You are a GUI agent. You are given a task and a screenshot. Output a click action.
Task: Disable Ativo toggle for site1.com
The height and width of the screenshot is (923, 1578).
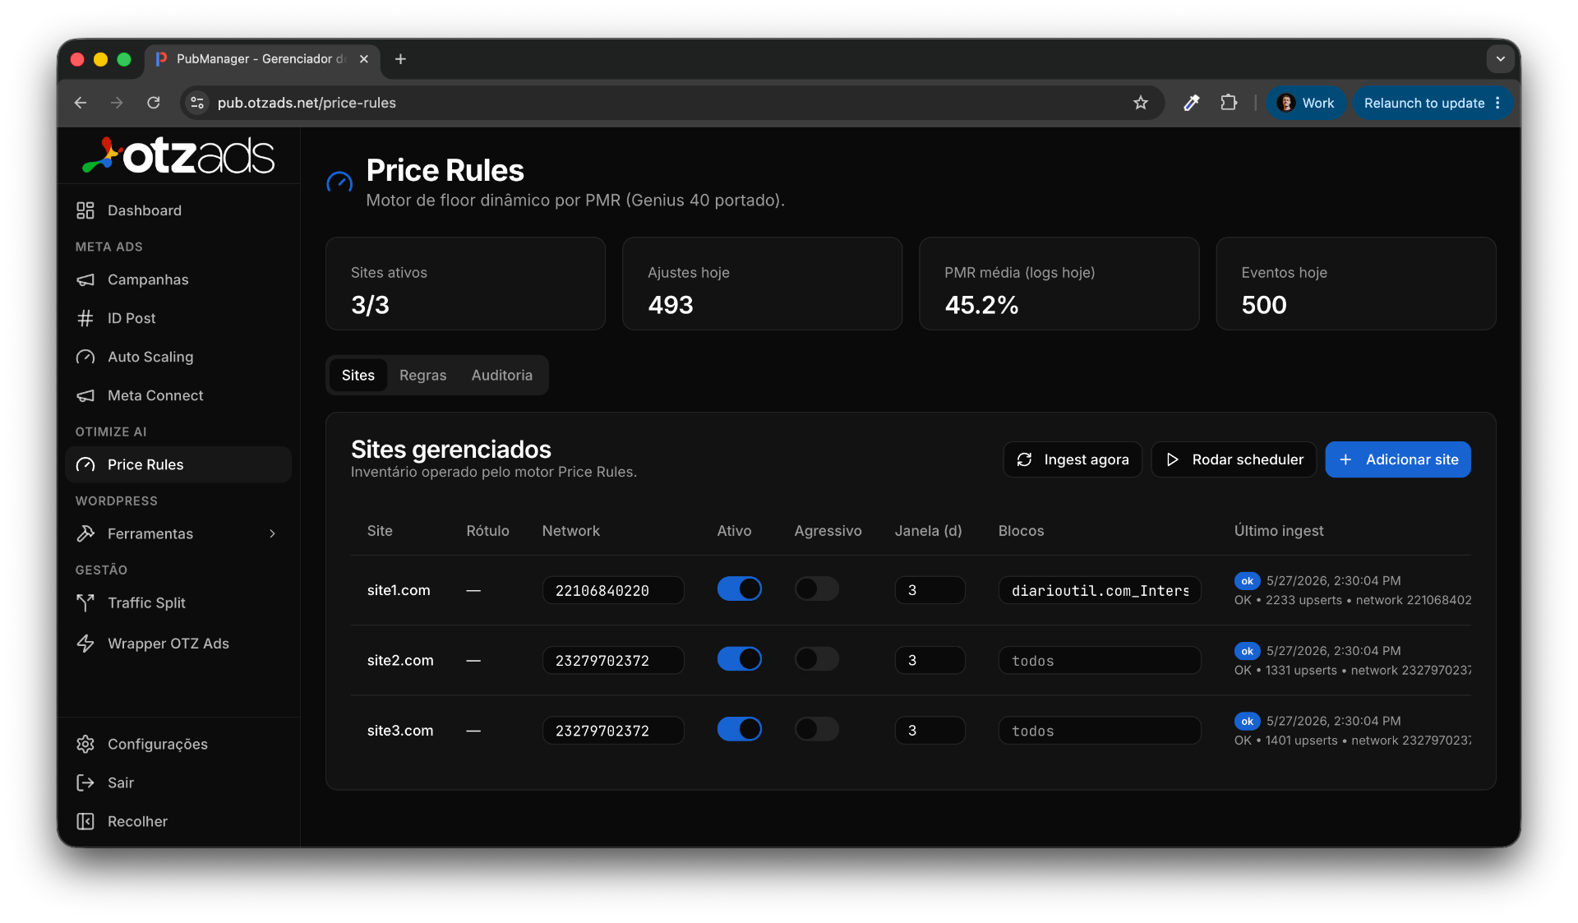[x=740, y=588]
